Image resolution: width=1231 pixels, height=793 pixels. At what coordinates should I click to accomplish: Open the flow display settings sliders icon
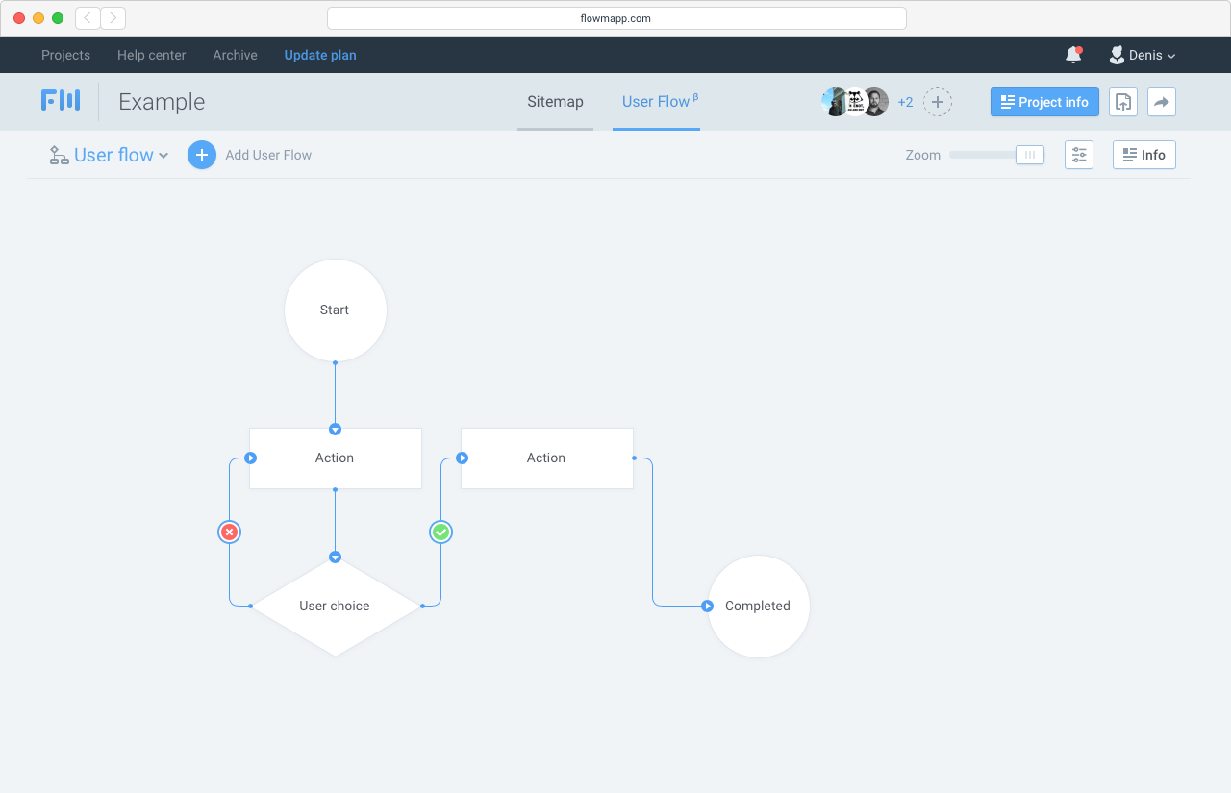1078,154
